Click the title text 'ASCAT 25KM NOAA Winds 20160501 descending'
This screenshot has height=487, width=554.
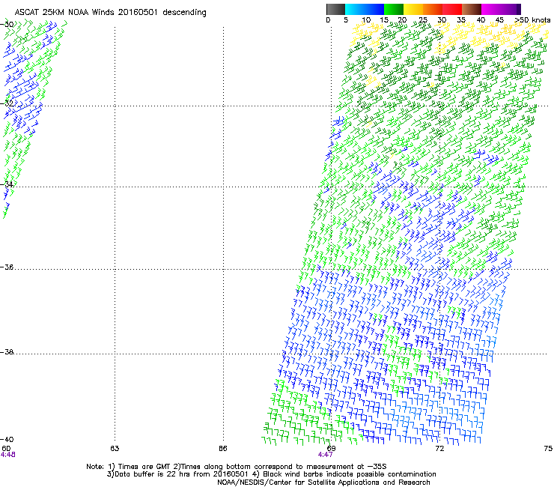tap(110, 13)
